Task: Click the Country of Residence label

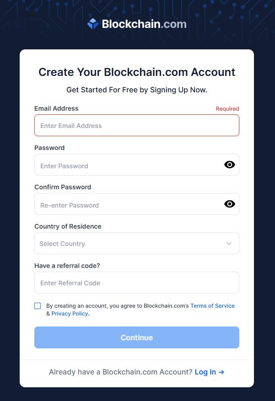Action: pyautogui.click(x=68, y=226)
